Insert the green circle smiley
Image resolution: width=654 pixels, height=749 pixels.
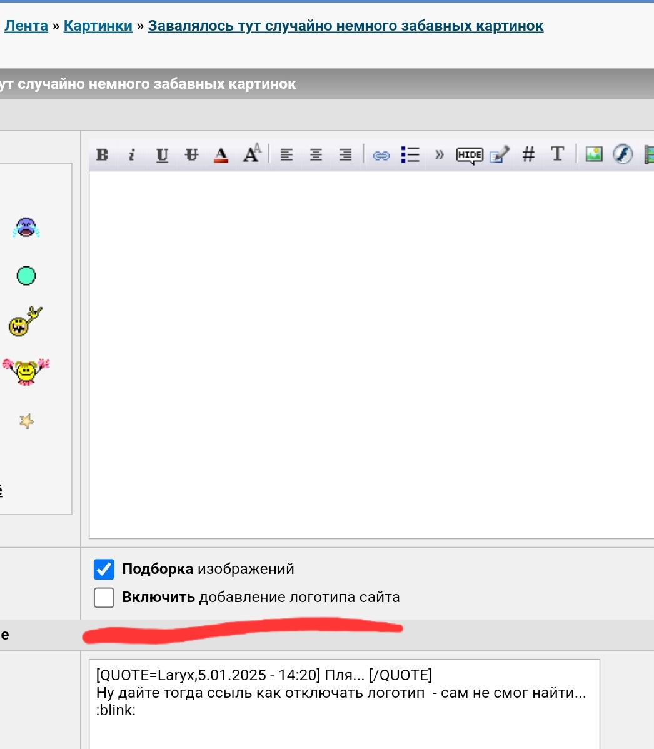(26, 276)
